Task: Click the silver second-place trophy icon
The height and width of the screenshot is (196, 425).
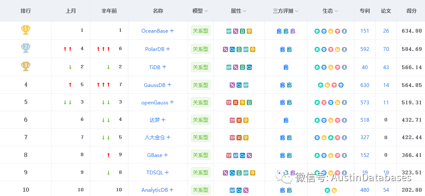Action: [26, 48]
